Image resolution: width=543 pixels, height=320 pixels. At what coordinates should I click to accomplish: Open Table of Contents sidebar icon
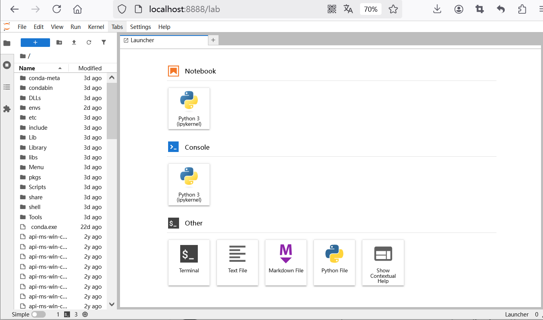(7, 87)
